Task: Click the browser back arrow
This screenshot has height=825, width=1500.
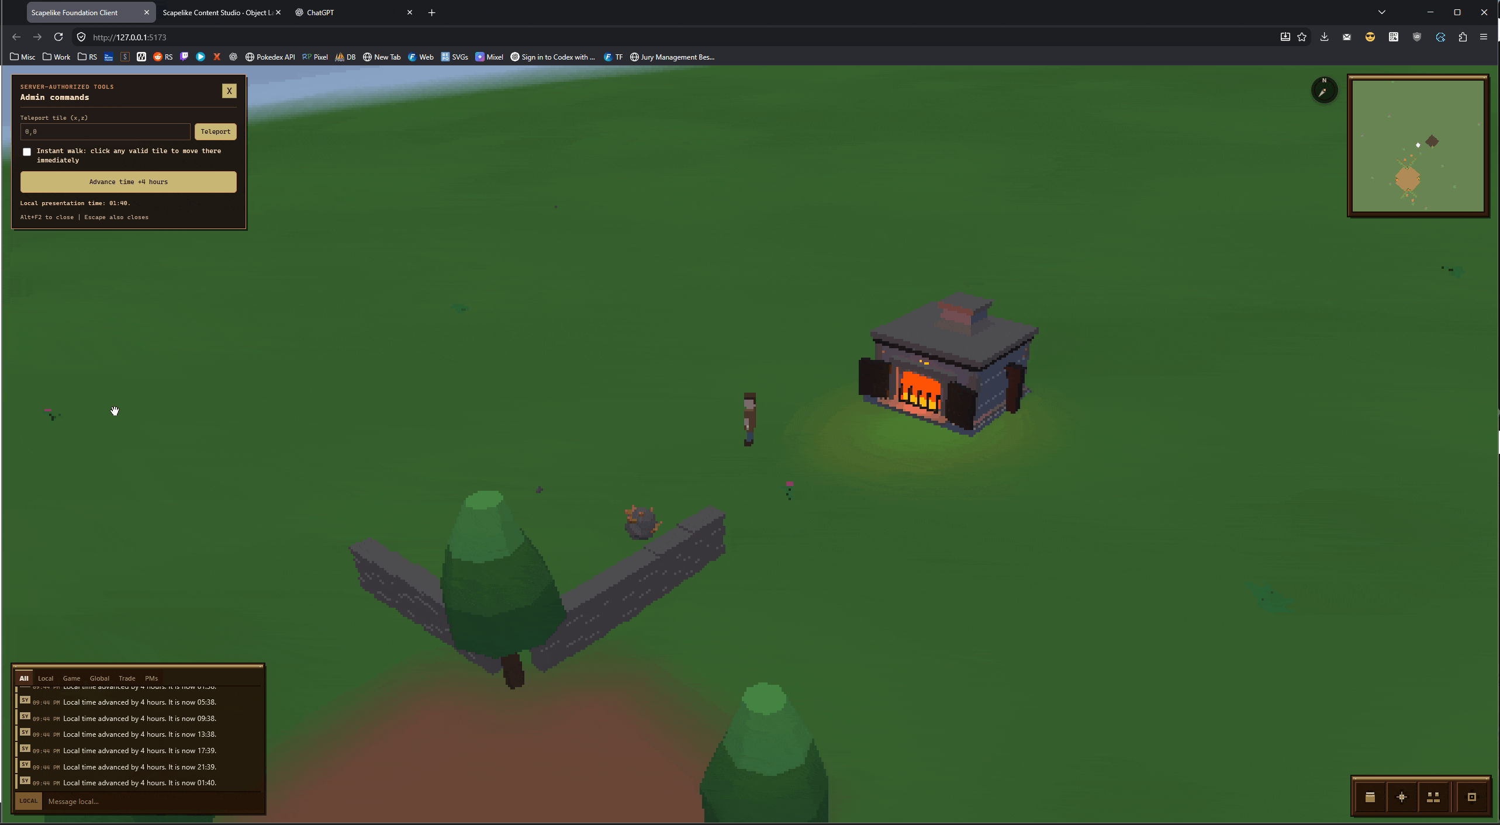Action: (16, 37)
